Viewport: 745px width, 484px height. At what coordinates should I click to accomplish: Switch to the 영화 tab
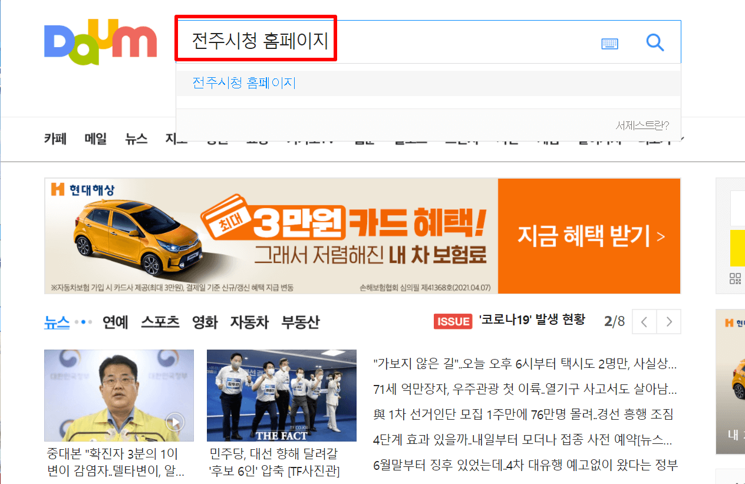pyautogui.click(x=205, y=322)
